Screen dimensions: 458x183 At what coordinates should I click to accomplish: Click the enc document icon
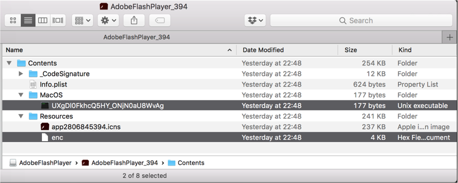pos(45,137)
